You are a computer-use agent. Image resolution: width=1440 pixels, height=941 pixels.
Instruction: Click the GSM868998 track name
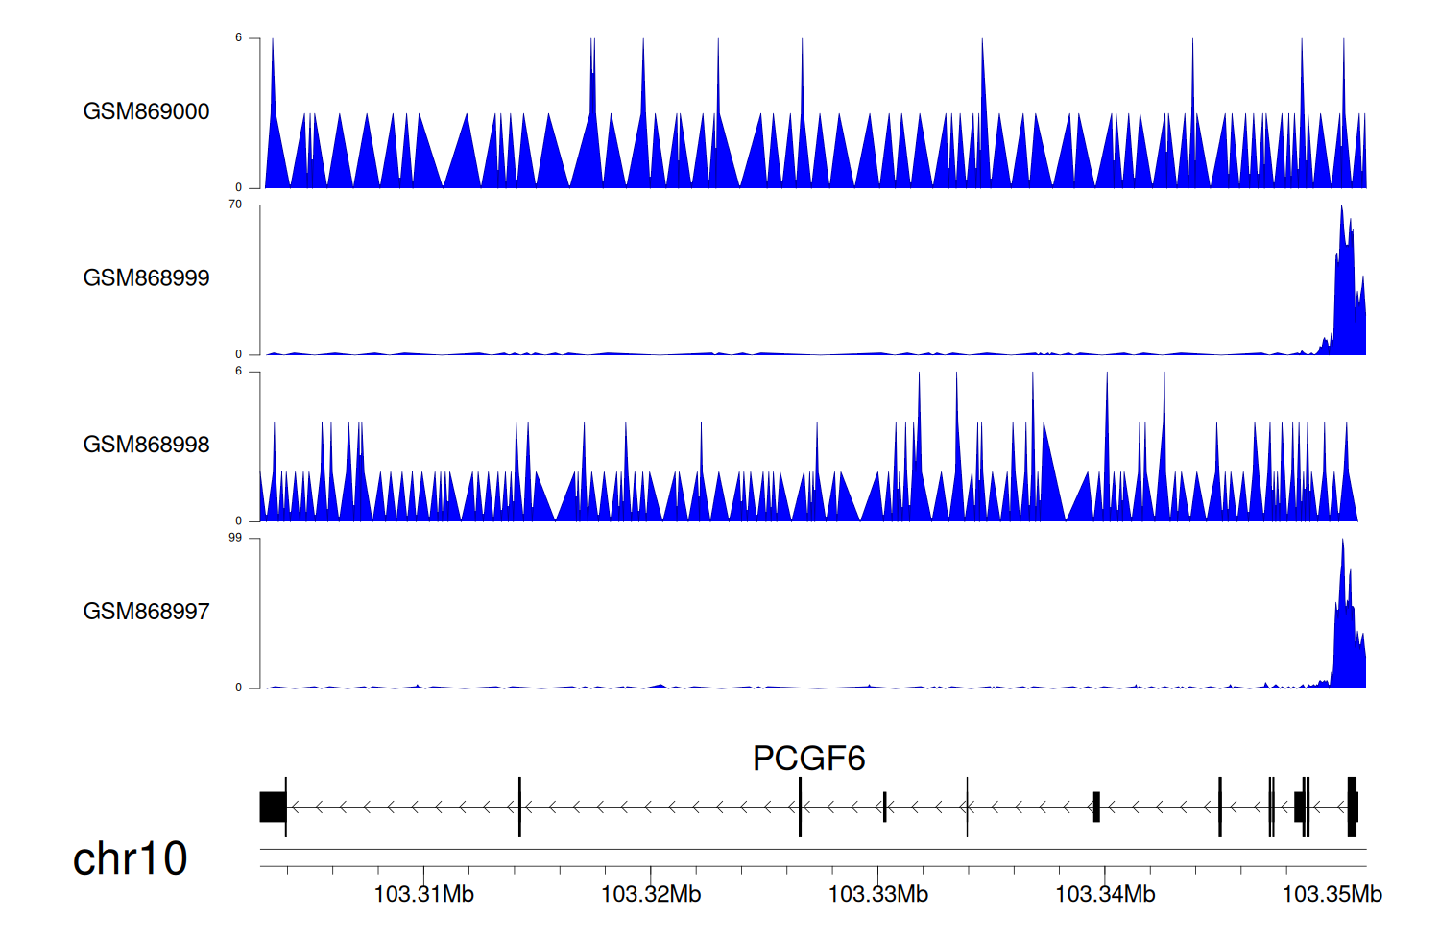tap(146, 445)
